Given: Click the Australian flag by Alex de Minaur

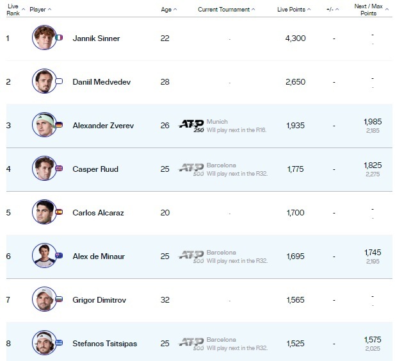Looking at the screenshot, I should [59, 256].
